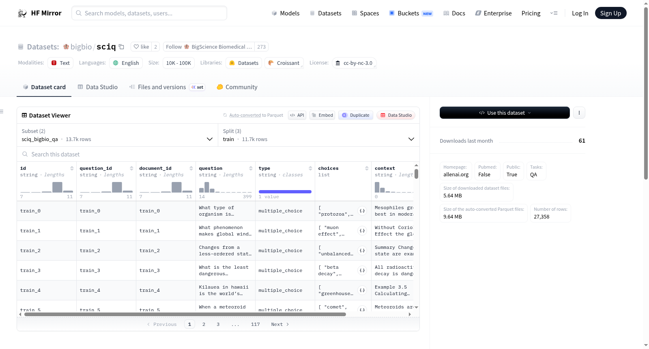Expand the choices cell for train_1
Screen dimensions: 649x349
[x=362, y=231]
